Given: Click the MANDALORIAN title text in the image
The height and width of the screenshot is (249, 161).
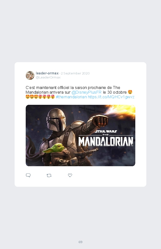Looking at the screenshot, I should (x=106, y=141).
